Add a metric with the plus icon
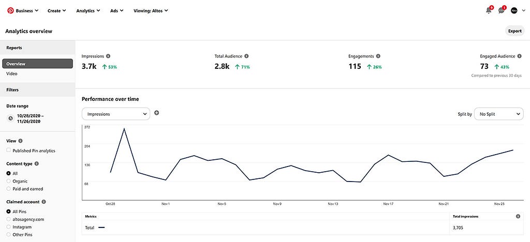Screen dimensions: 530x242 pos(156,113)
